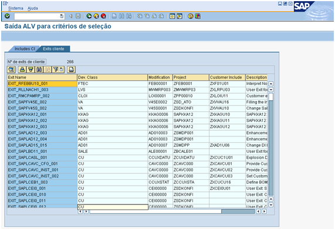Select the EXIT_SAPFV45E_002 cell

(x=42, y=102)
